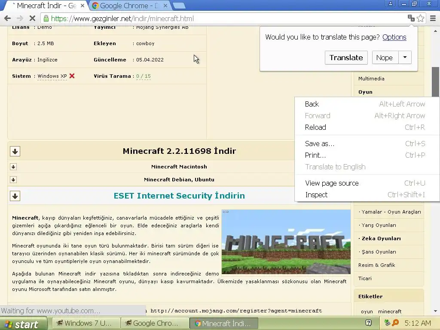Open Ticari sidebar category
440x330 pixels.
tap(365, 278)
